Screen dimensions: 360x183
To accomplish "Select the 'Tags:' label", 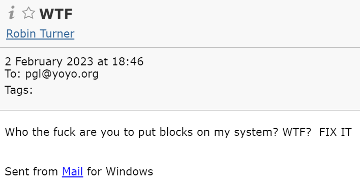I will pyautogui.click(x=19, y=90).
